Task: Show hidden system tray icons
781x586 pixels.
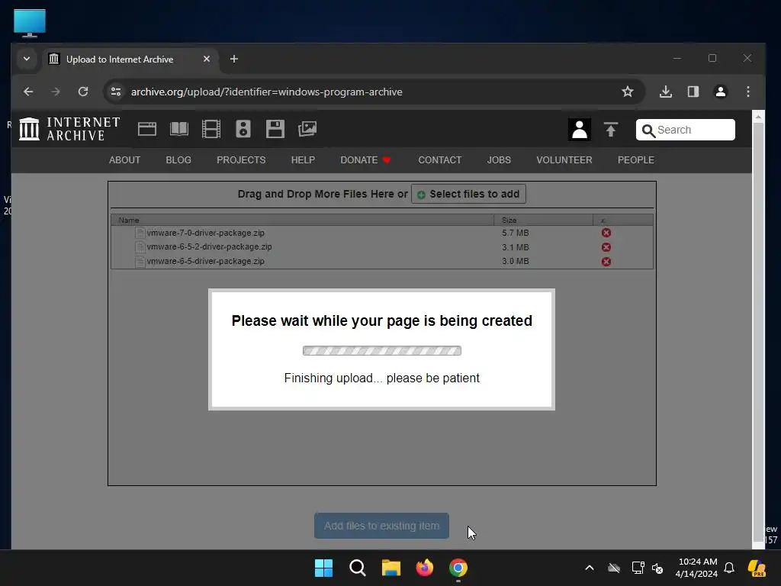Action: click(x=590, y=568)
